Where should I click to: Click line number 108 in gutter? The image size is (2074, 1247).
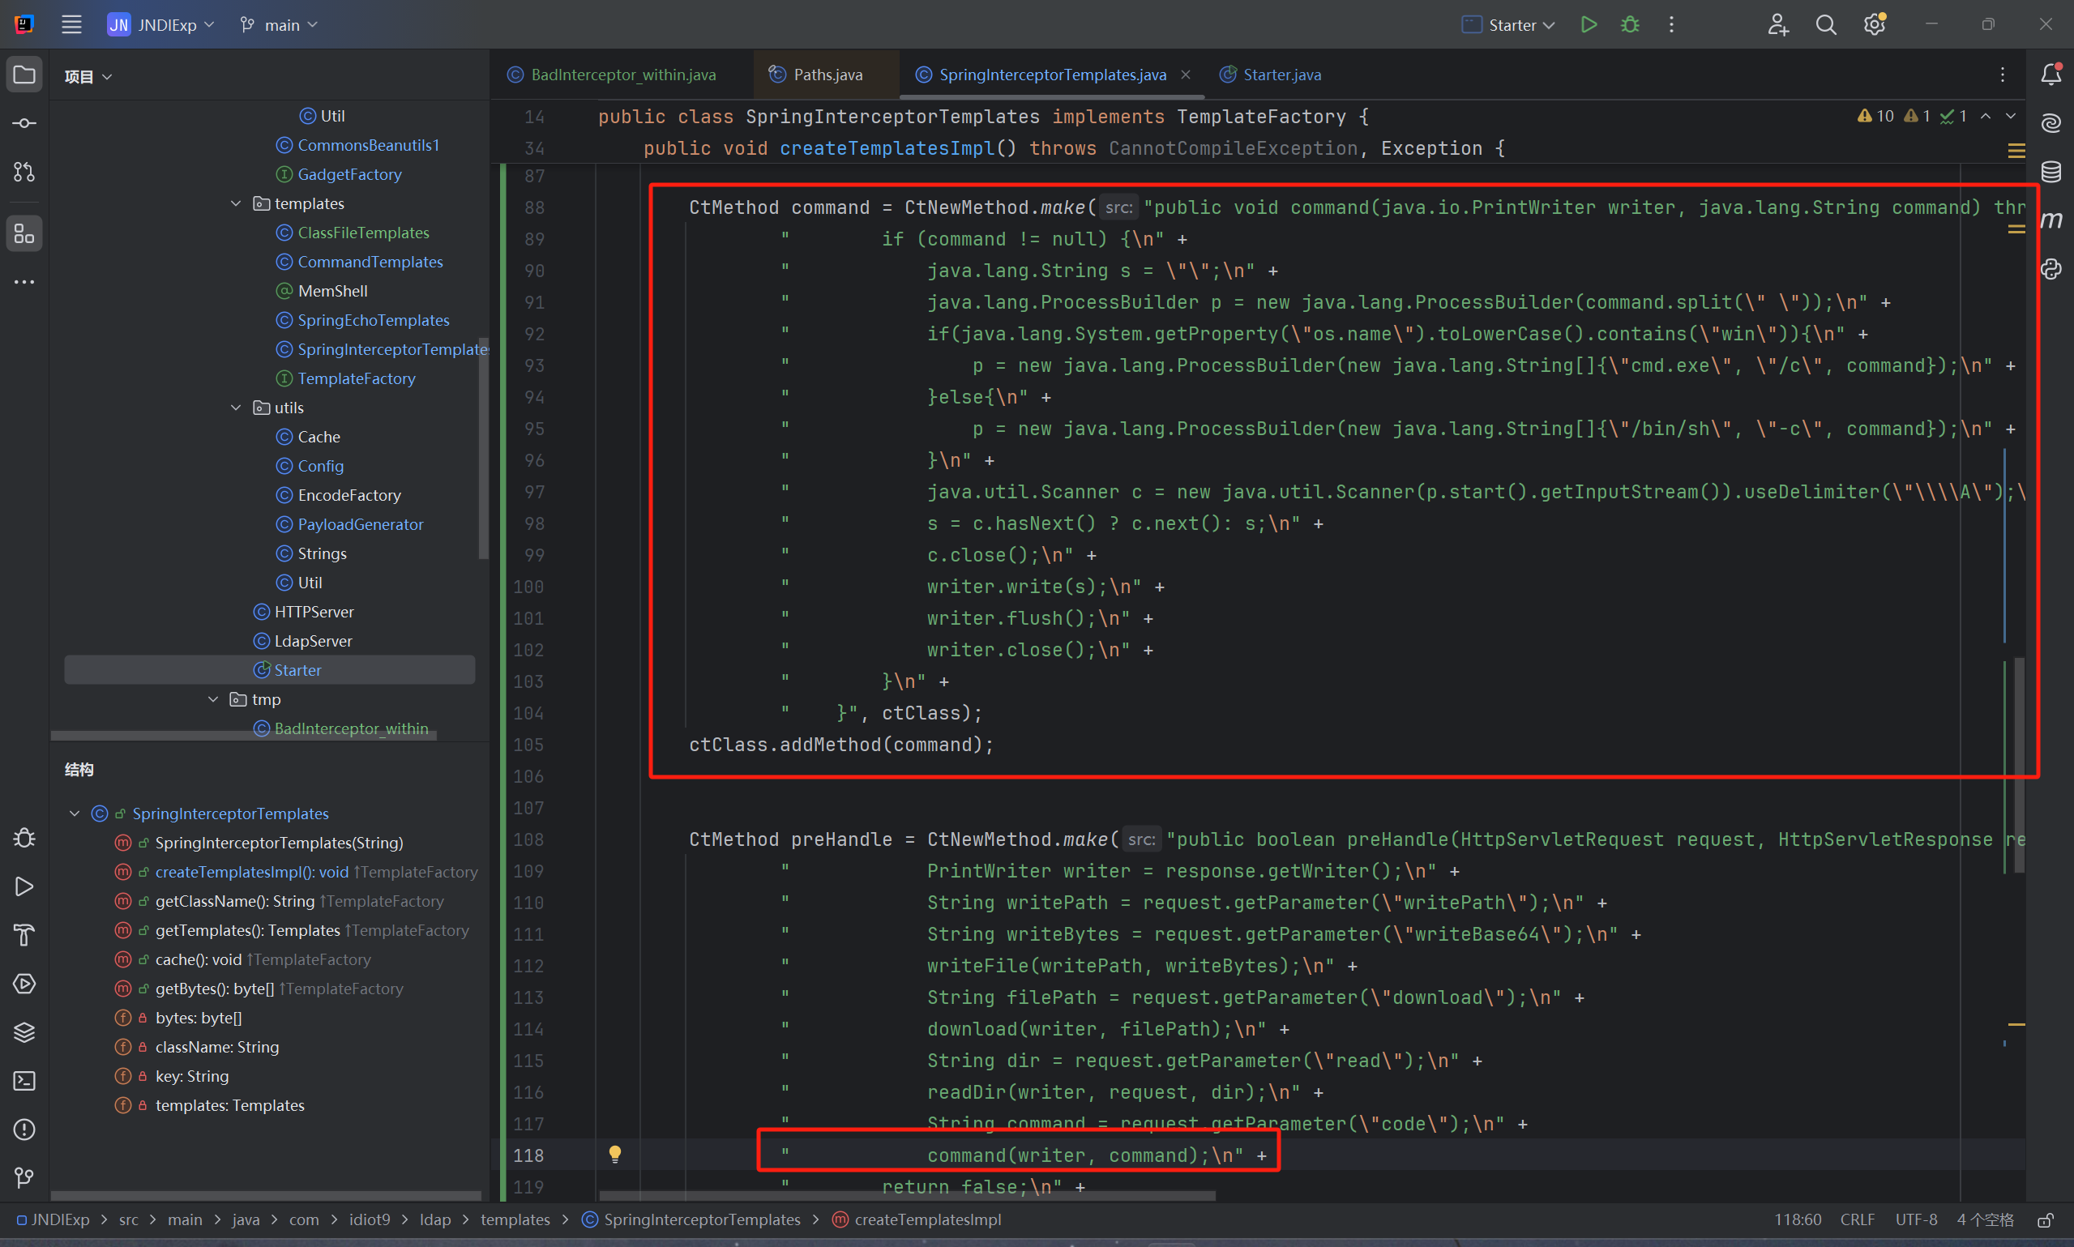click(528, 839)
